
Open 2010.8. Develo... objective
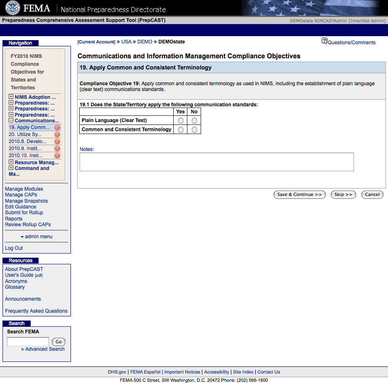click(x=27, y=141)
